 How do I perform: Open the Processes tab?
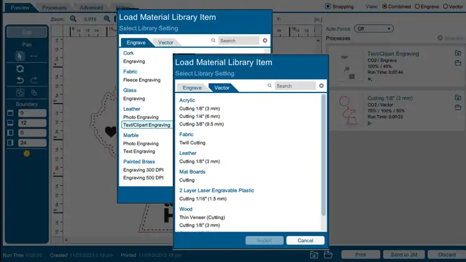pyautogui.click(x=54, y=7)
